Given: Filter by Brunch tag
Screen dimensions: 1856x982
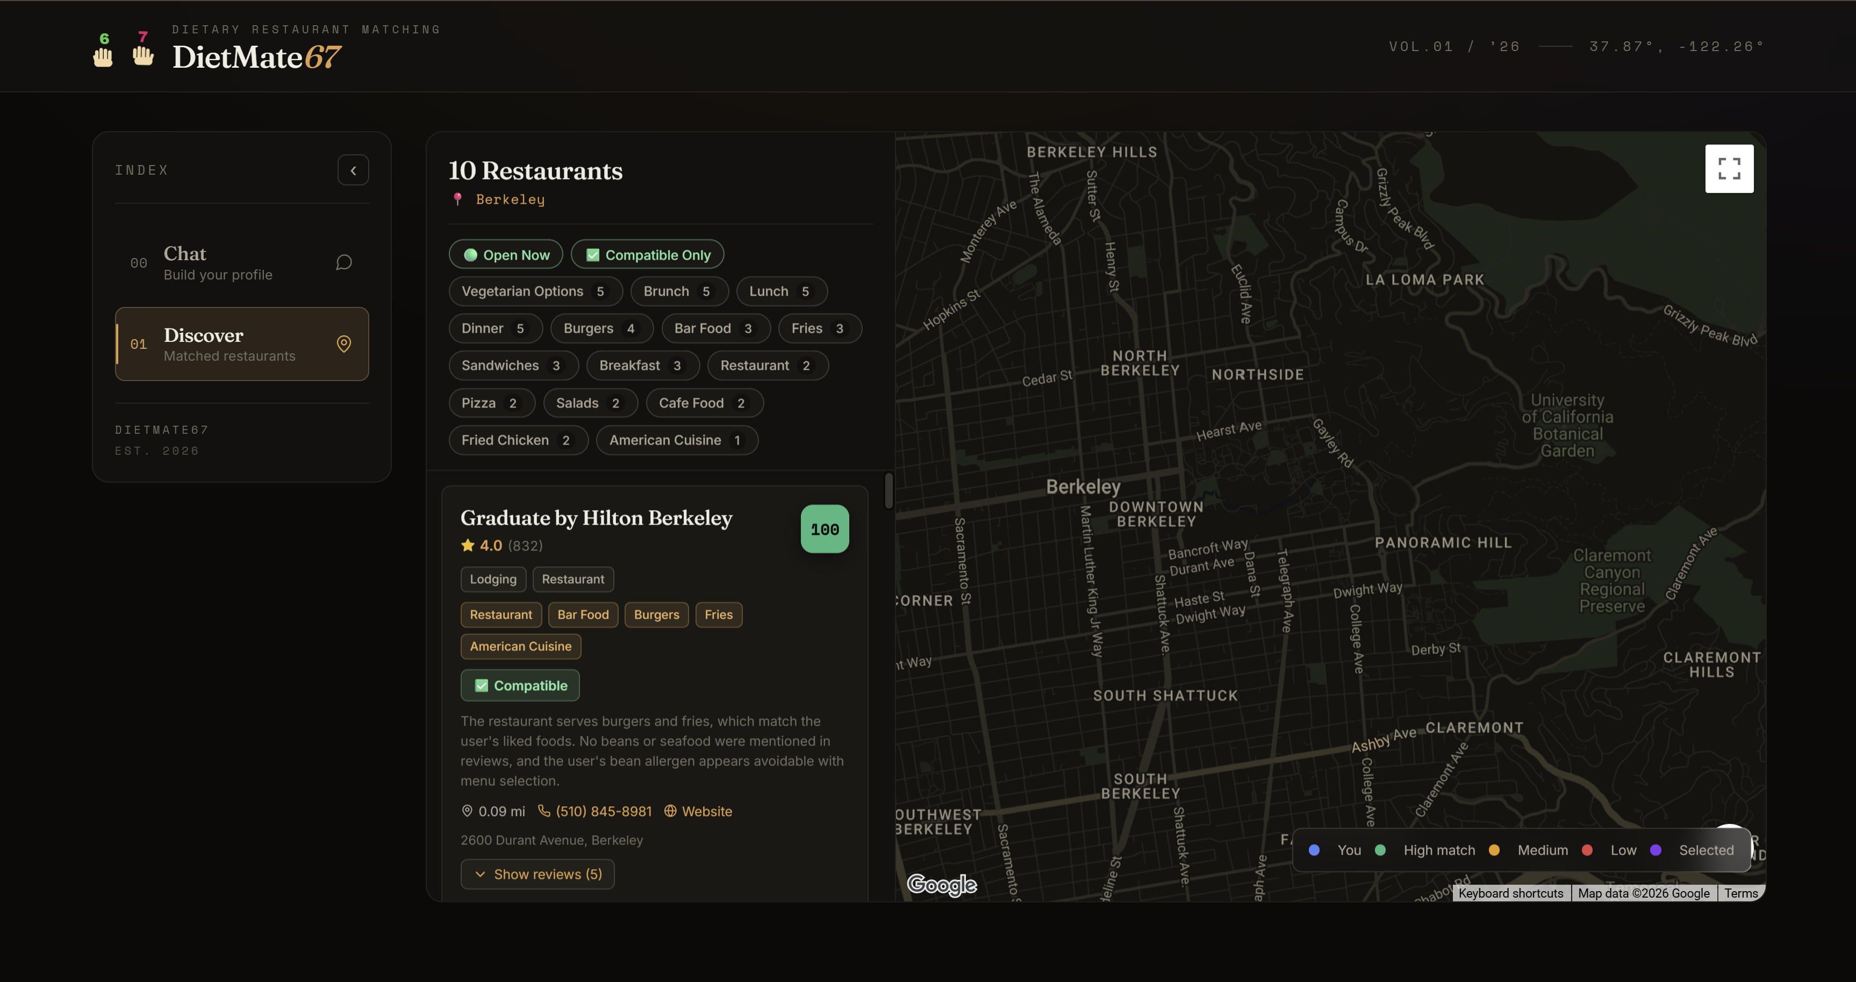Looking at the screenshot, I should [x=679, y=291].
